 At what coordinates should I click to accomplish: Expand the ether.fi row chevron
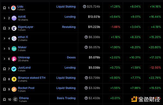pos(4,39)
